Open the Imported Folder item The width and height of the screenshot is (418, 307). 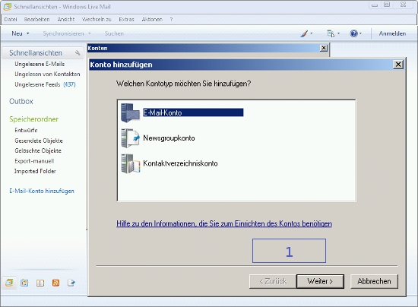point(35,171)
